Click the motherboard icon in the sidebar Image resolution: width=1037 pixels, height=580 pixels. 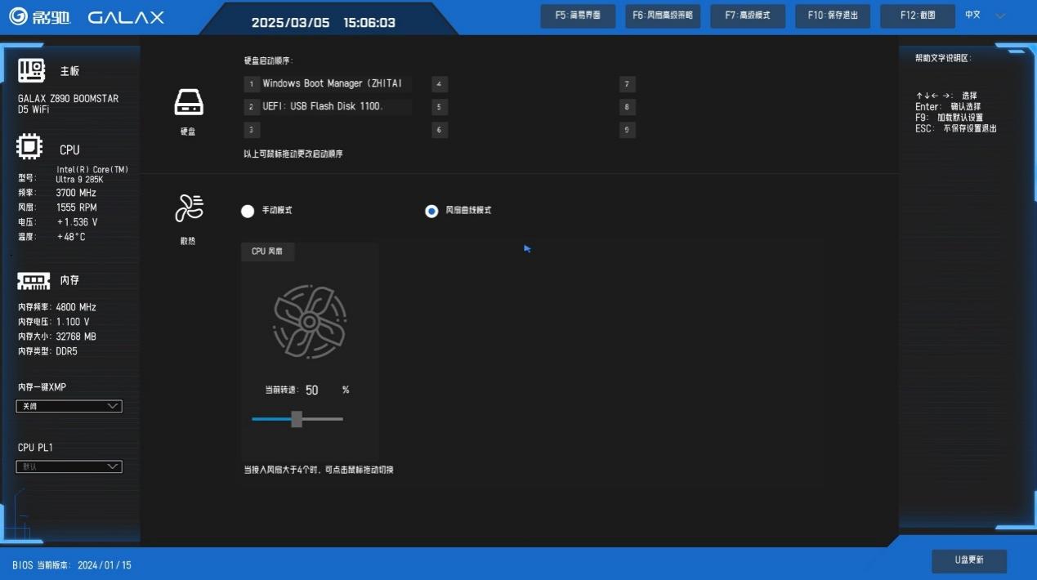[x=32, y=71]
